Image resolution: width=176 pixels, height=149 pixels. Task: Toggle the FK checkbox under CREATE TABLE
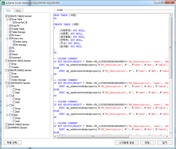point(10,48)
